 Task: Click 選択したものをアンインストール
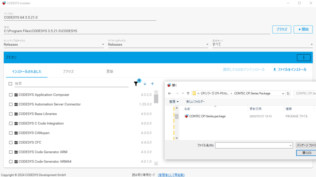244,70
